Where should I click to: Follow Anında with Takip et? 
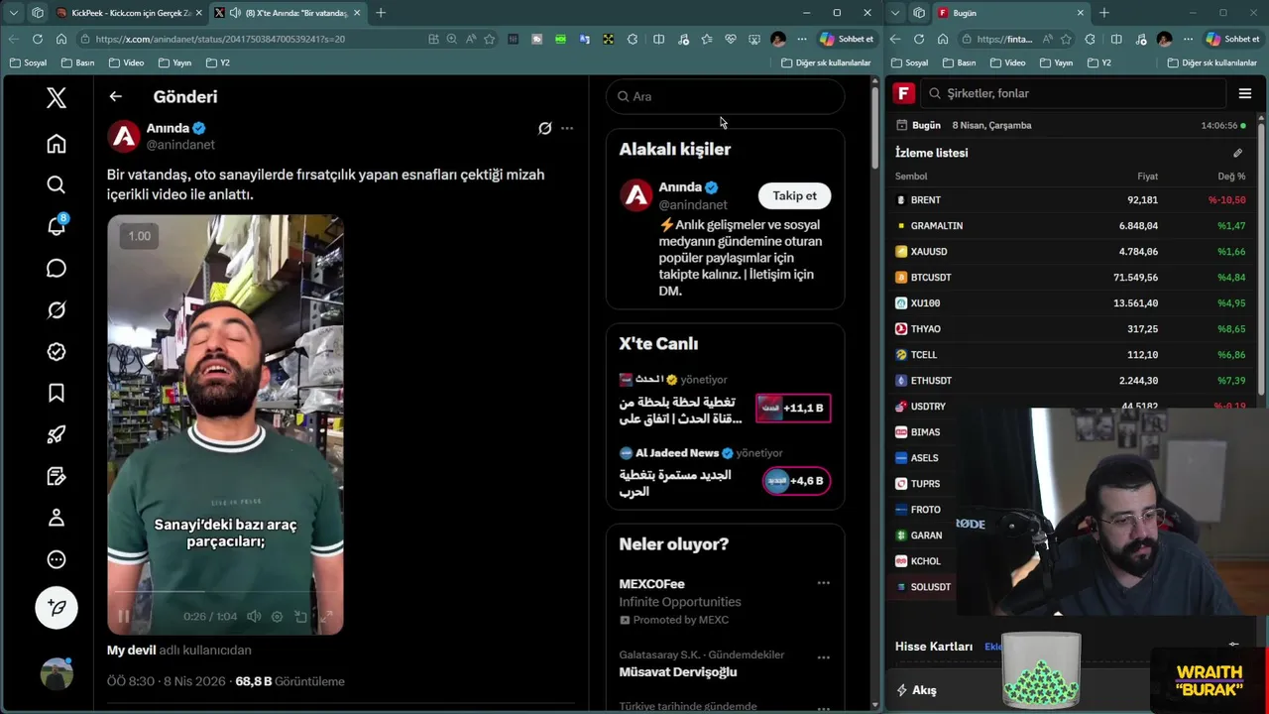pyautogui.click(x=794, y=195)
